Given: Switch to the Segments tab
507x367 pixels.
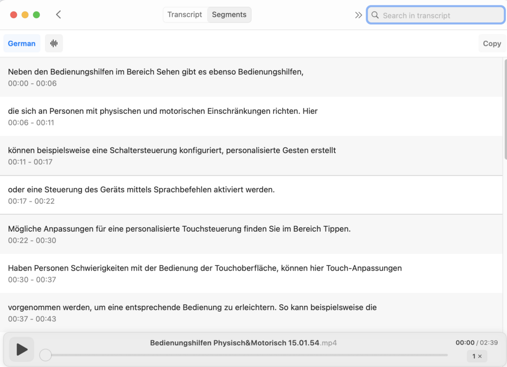Looking at the screenshot, I should click(229, 14).
